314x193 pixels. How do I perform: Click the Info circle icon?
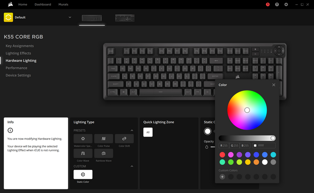click(x=10, y=131)
